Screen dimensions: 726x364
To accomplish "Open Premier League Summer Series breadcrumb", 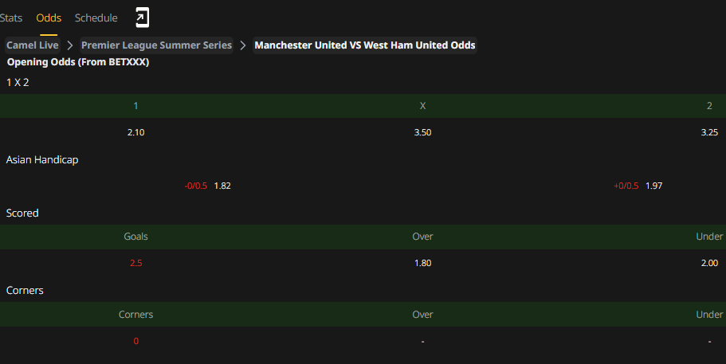I will (156, 45).
